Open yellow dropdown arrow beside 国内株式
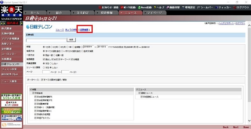 tap(22, 23)
